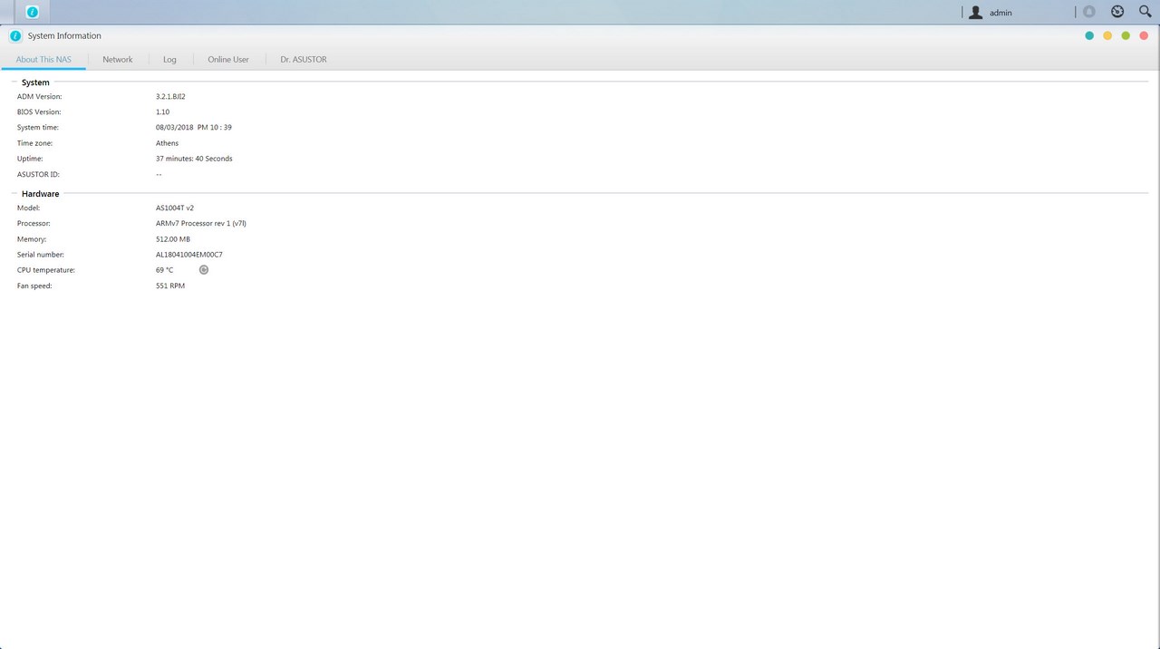The image size is (1160, 649).
Task: Click the serial number AL18041004EM00C7
Action: (189, 255)
